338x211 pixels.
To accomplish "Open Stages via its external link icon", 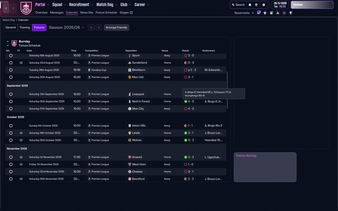I will (132, 12).
